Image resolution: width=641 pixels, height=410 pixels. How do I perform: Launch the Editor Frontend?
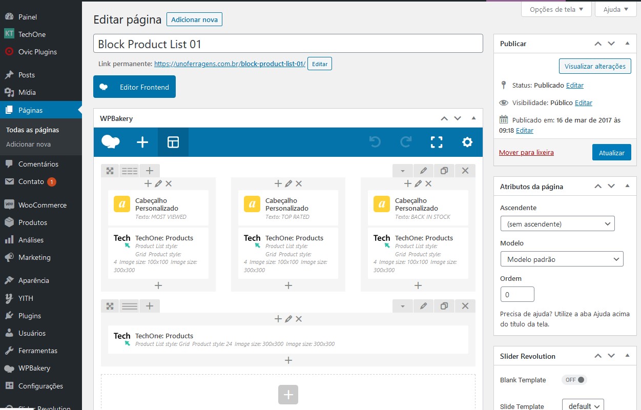(134, 87)
